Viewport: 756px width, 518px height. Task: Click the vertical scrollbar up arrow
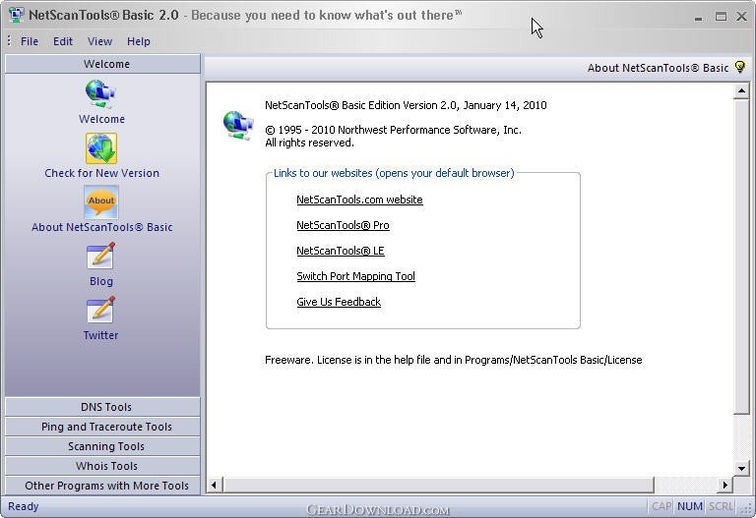pos(741,90)
